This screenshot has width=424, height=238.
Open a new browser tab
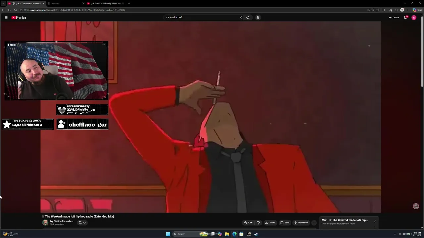click(x=129, y=3)
